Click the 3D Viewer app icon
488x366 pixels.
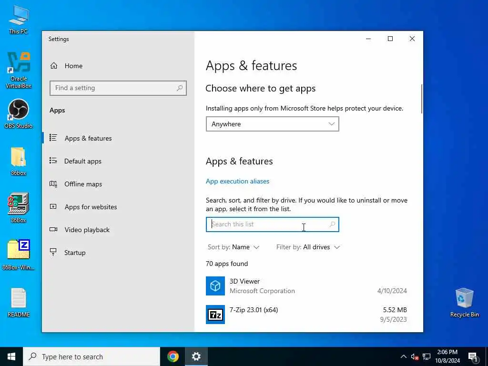coord(215,286)
